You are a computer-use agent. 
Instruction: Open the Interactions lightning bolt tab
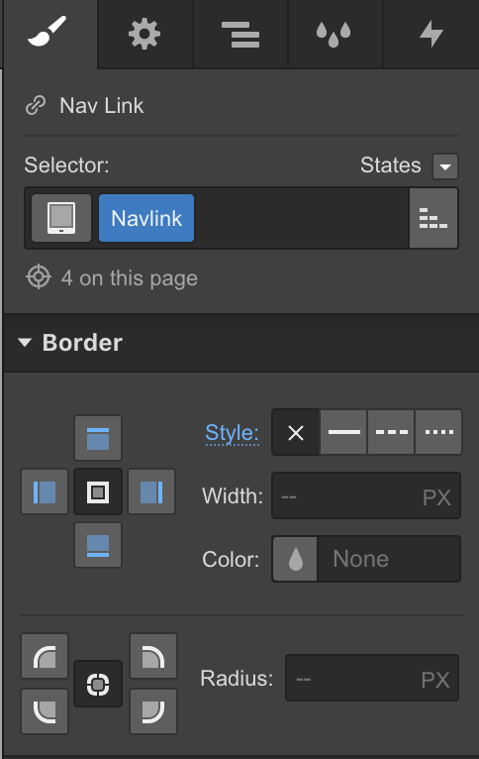[431, 34]
